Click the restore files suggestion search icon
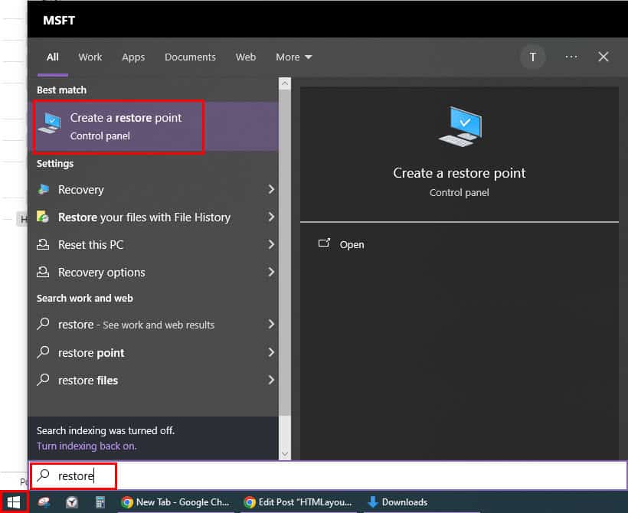This screenshot has height=513, width=628. 43,379
